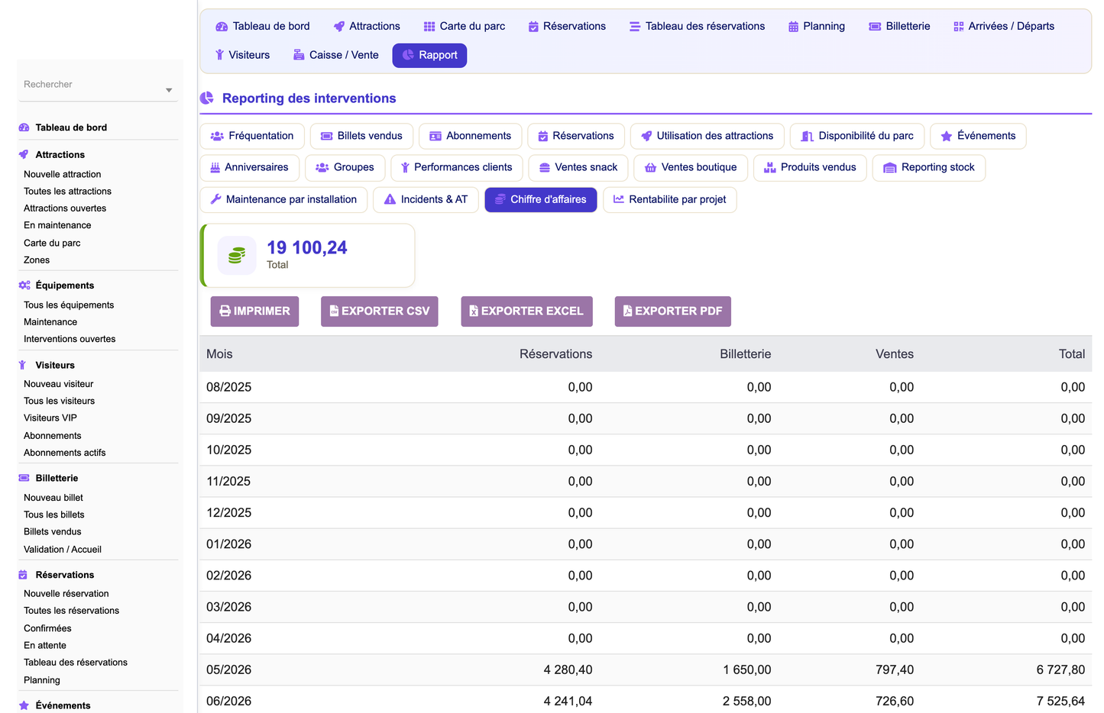Open Nouvelle réservation sidebar link

(x=66, y=594)
